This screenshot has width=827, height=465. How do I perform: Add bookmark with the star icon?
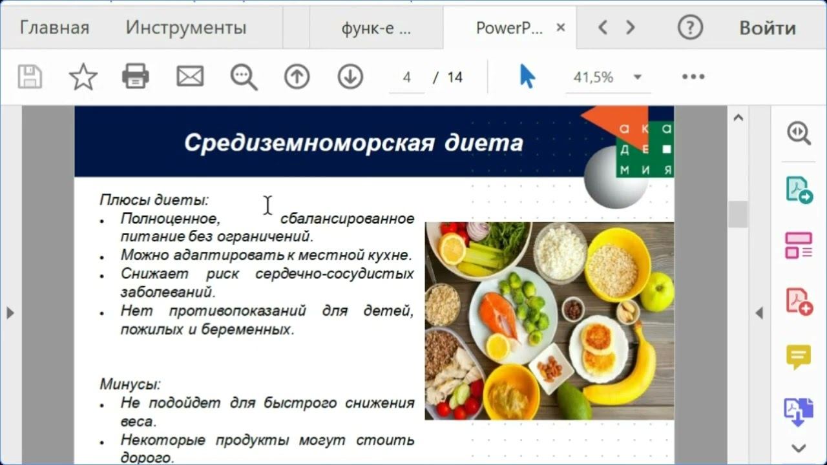pos(83,77)
